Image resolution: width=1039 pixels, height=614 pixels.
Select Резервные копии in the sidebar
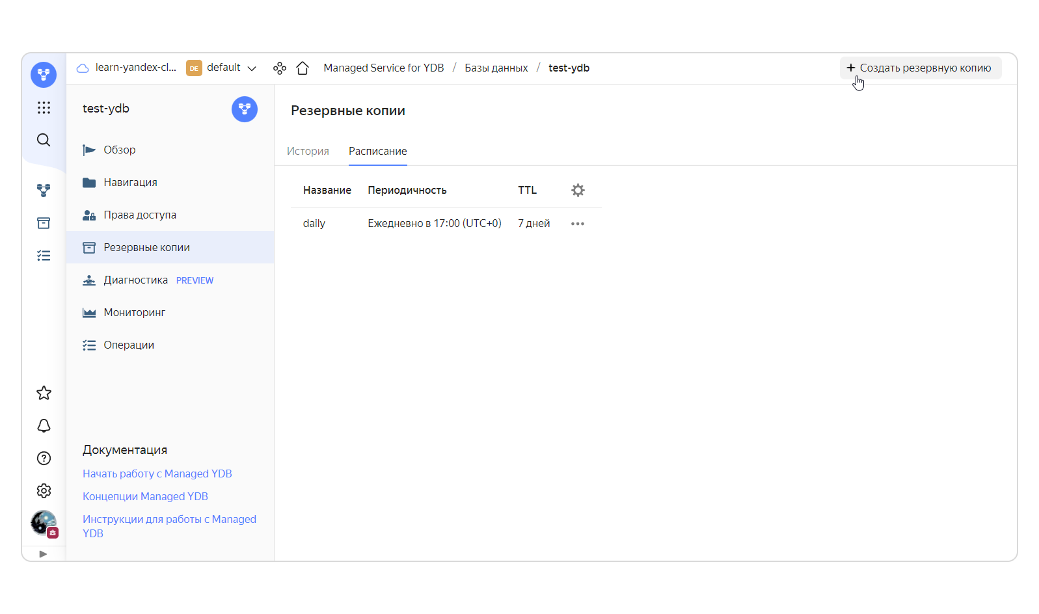[170, 247]
